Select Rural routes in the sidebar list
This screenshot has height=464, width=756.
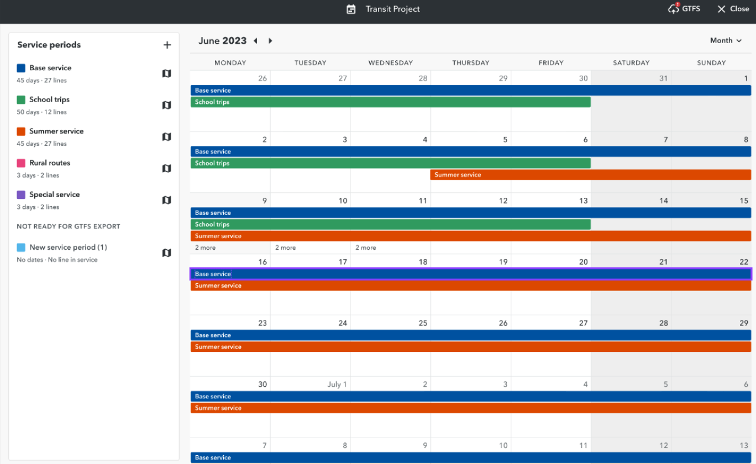tap(50, 163)
